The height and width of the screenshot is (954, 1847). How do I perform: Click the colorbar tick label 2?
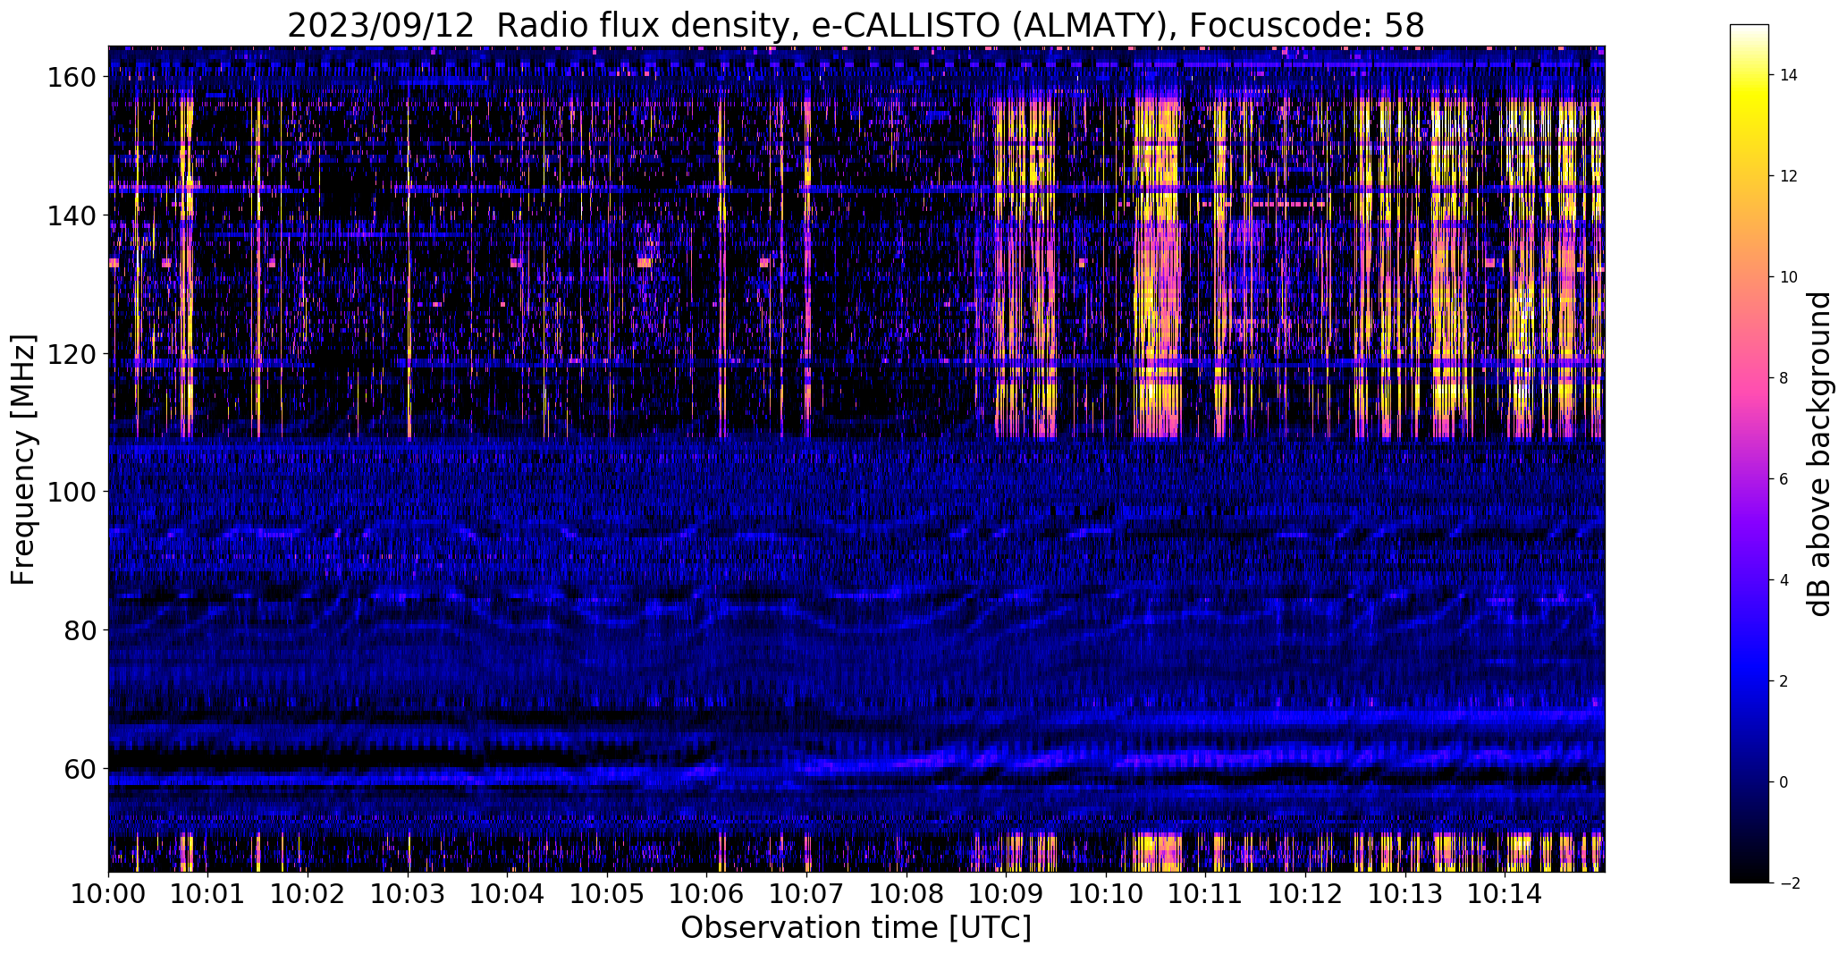click(1784, 681)
